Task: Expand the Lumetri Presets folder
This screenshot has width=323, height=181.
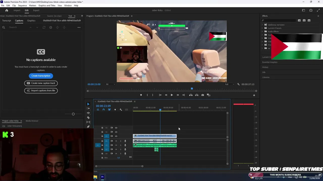Action: tap(262, 28)
